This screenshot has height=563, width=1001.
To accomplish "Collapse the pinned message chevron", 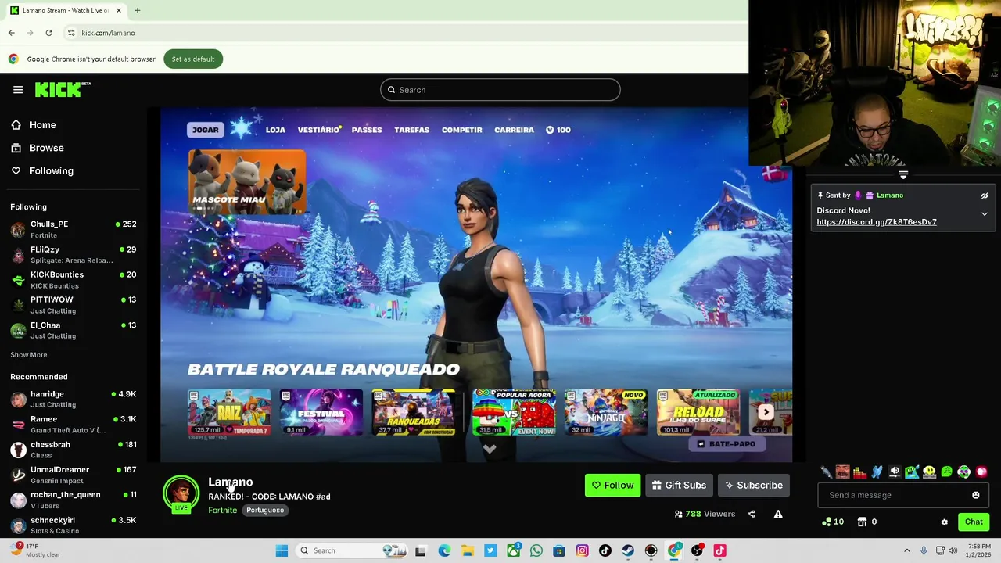I will coord(985,213).
